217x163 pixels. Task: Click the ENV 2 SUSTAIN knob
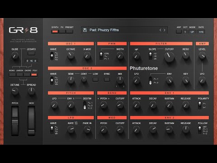click(x=169, y=129)
